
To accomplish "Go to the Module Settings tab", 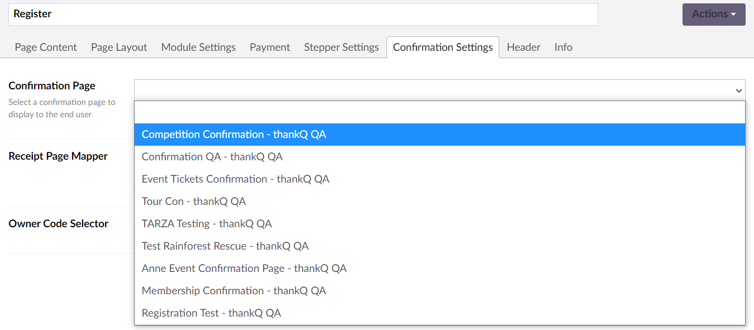I will (198, 47).
